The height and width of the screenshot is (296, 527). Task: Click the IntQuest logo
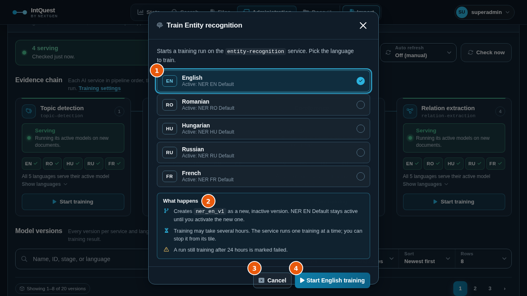tap(35, 12)
